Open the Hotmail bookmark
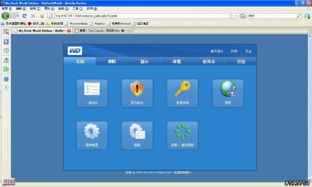The image size is (312, 187). pyautogui.click(x=119, y=24)
